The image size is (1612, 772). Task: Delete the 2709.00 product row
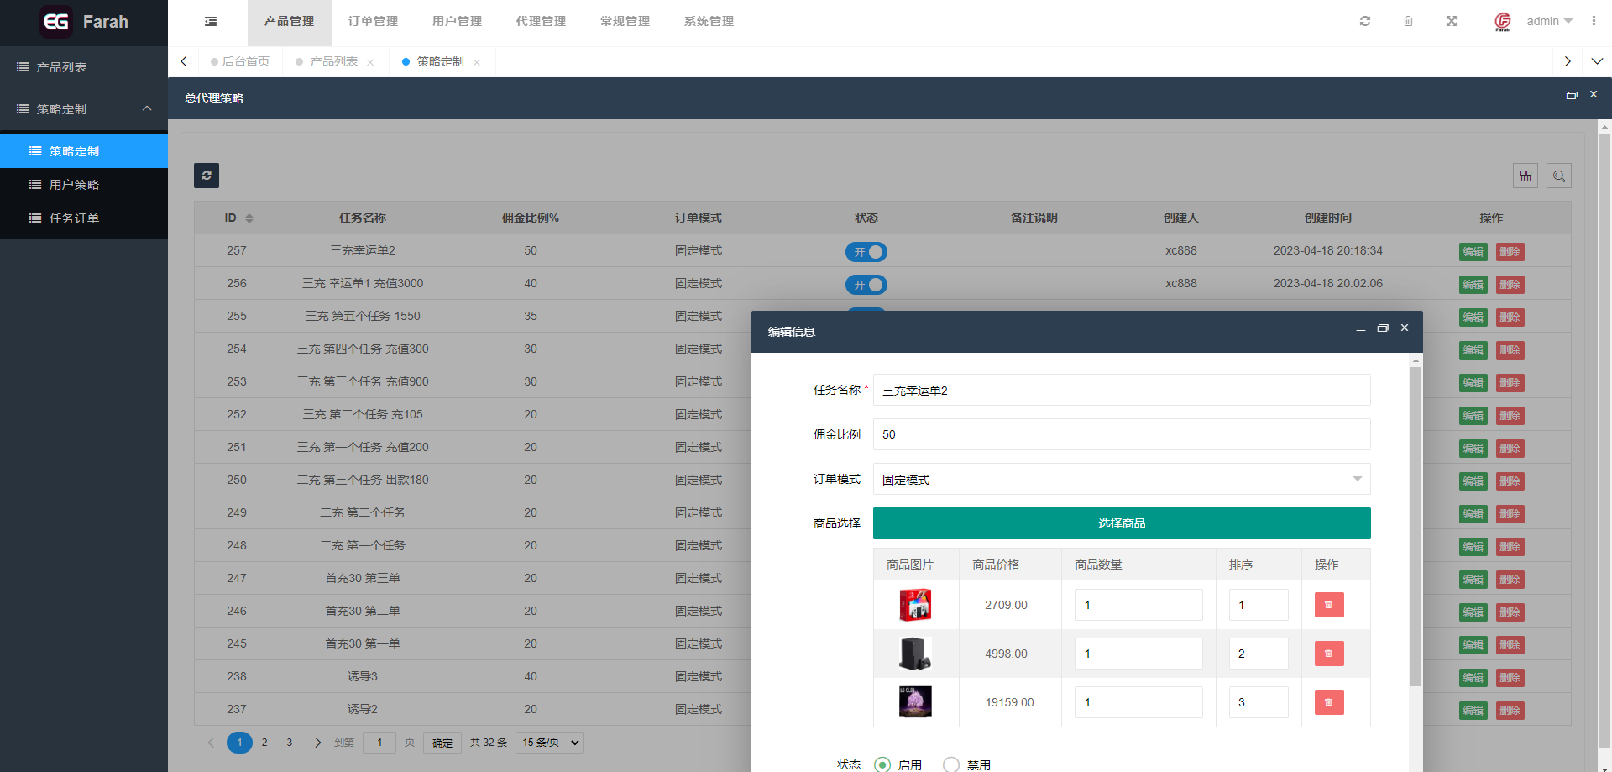[x=1328, y=605]
